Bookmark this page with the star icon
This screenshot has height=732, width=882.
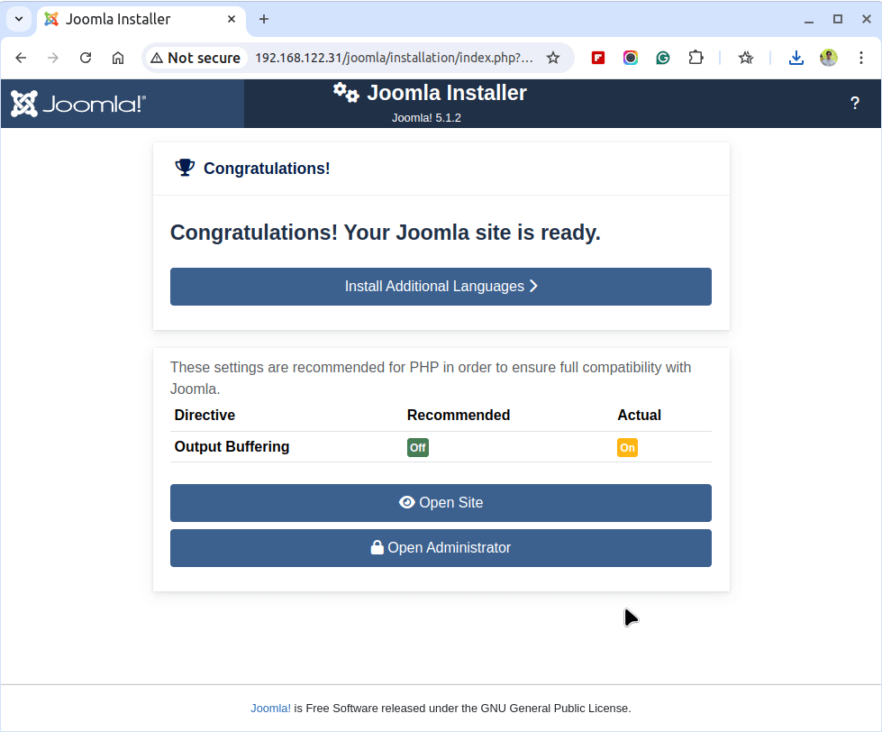[553, 58]
